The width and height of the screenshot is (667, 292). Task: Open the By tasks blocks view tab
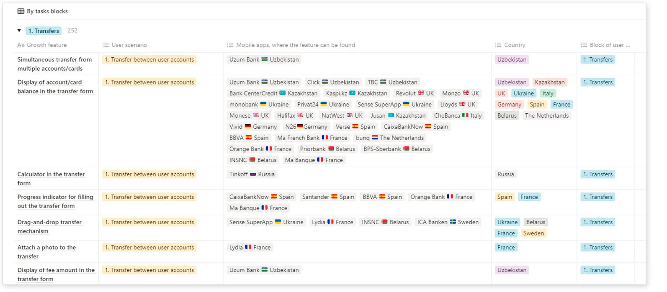coord(42,11)
